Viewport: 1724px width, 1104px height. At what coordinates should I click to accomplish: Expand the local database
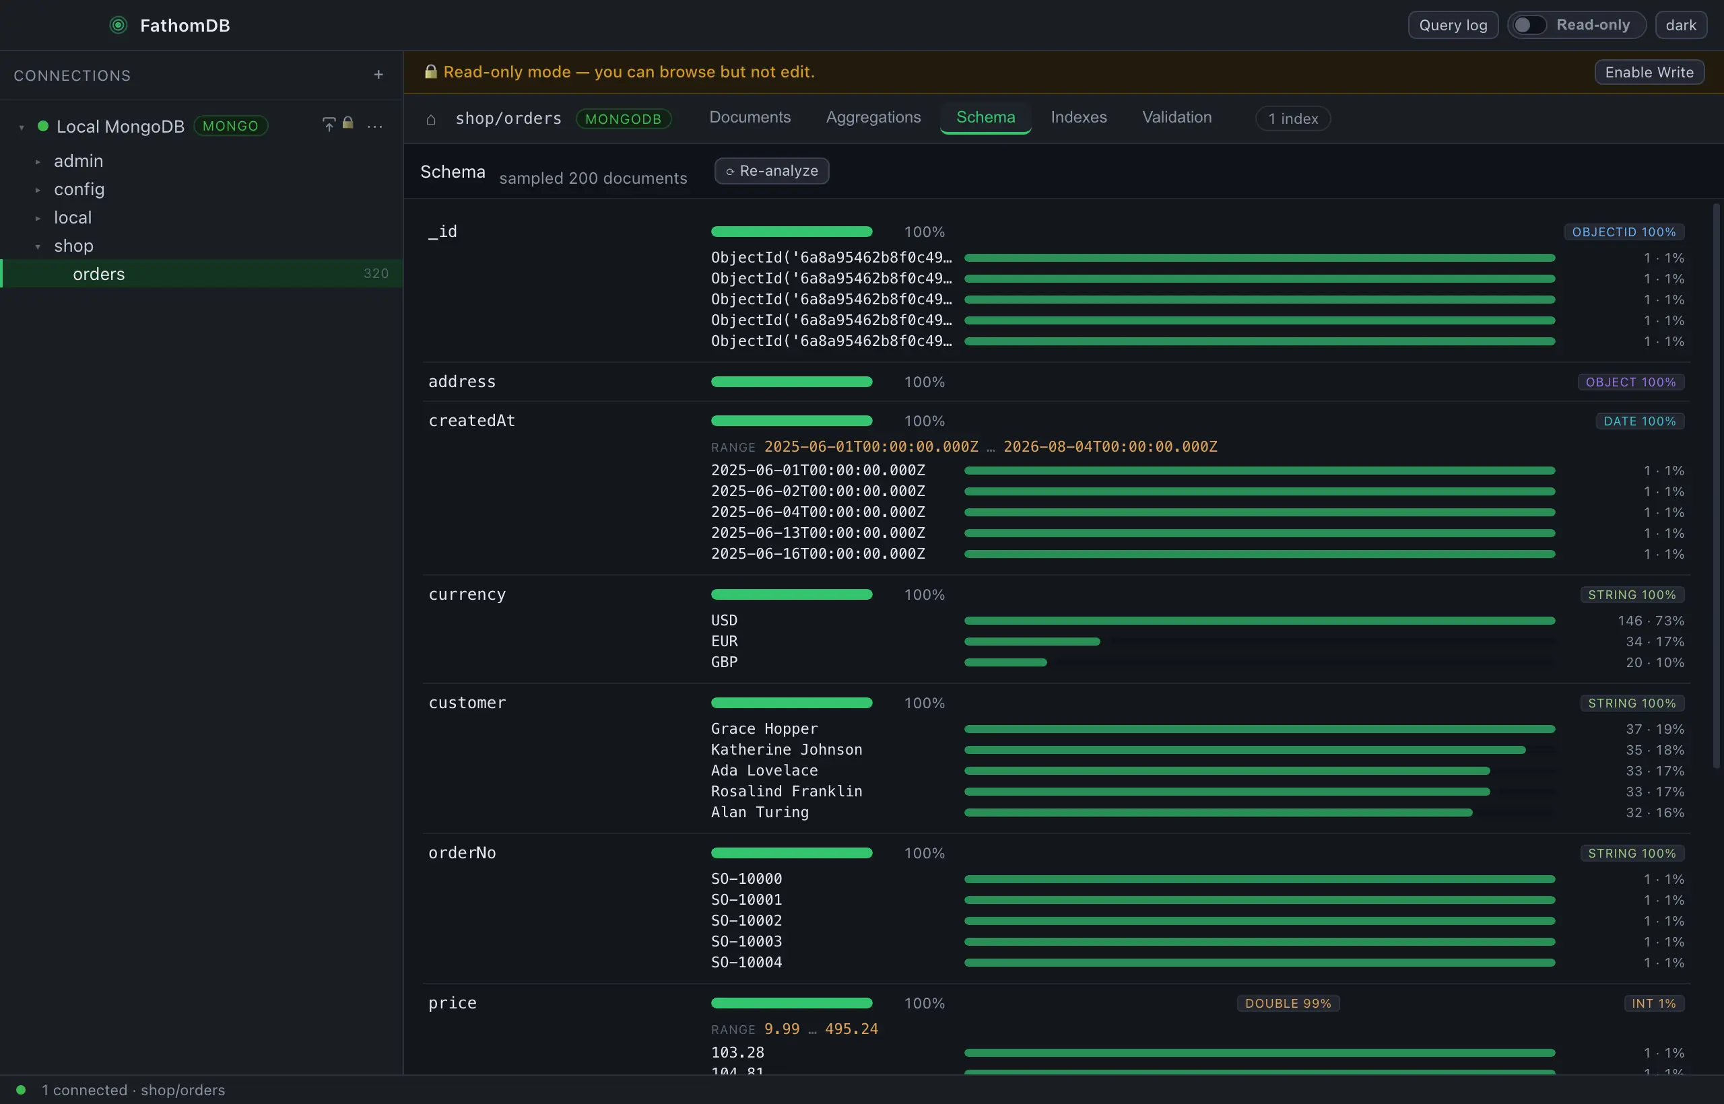(x=38, y=218)
